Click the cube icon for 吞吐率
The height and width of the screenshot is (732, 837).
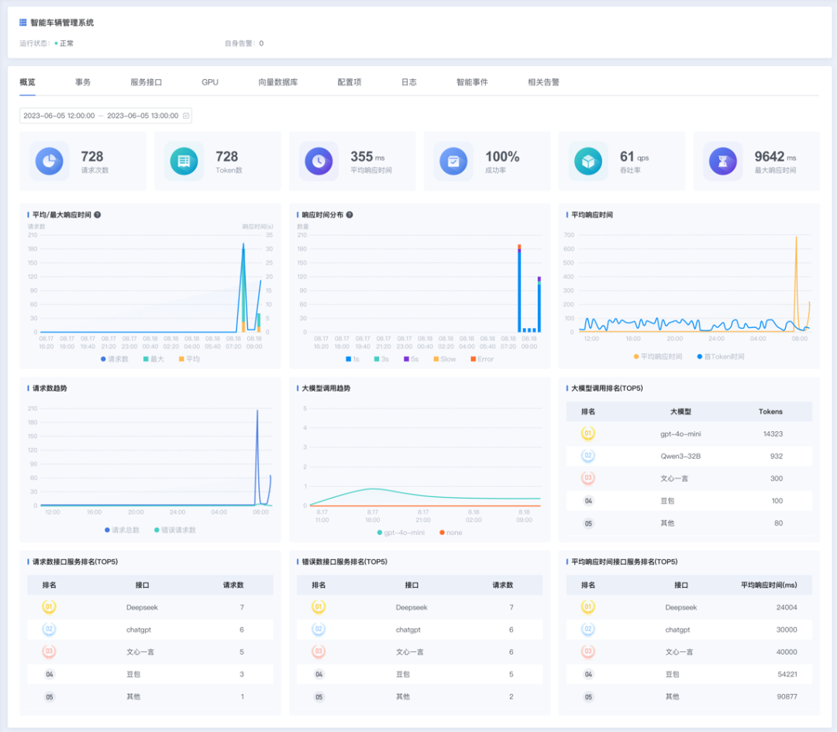tap(588, 161)
